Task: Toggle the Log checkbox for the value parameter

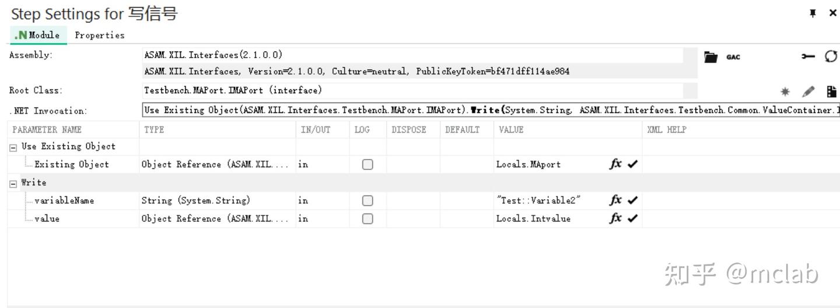Action: [x=367, y=218]
